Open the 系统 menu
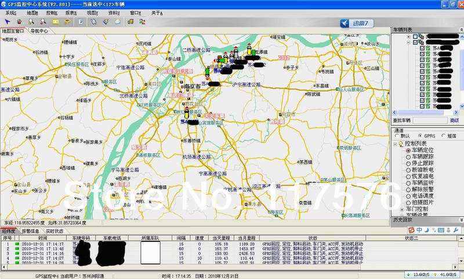This screenshot has width=464, height=279. pos(11,13)
